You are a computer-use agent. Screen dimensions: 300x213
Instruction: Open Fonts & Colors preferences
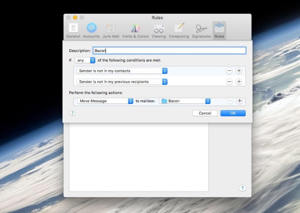(x=135, y=31)
